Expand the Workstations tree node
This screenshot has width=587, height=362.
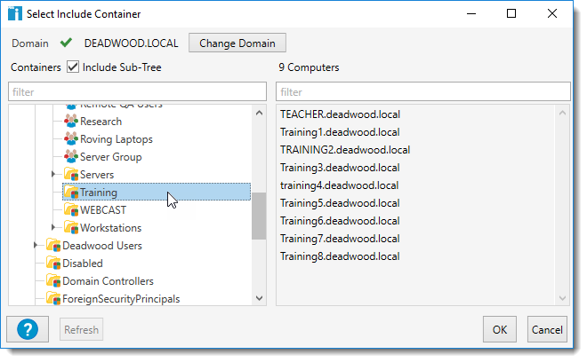(x=54, y=228)
